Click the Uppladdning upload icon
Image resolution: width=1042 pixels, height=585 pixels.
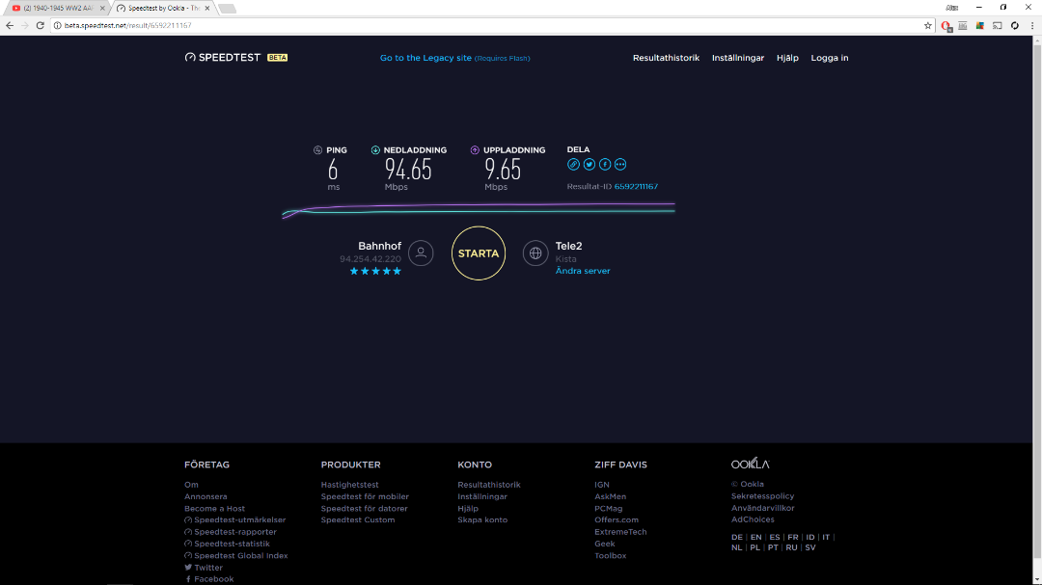(475, 150)
